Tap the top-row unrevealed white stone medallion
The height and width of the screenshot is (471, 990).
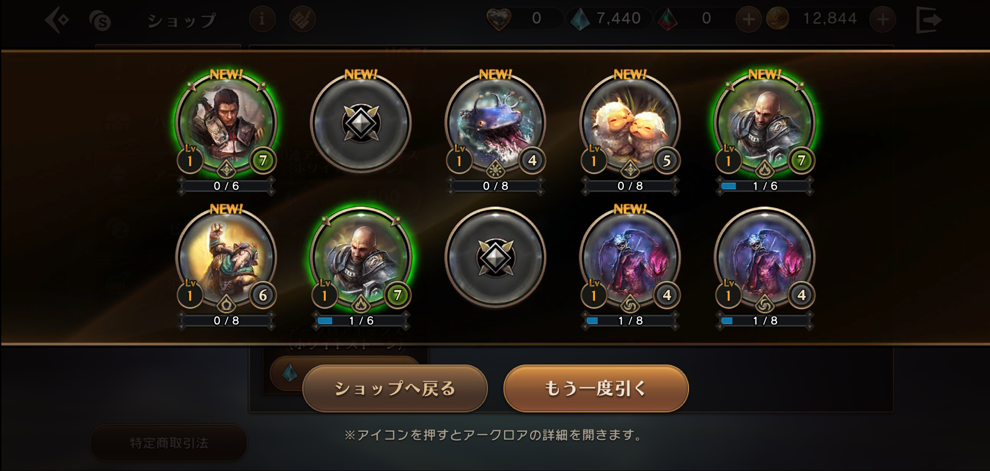tap(361, 123)
